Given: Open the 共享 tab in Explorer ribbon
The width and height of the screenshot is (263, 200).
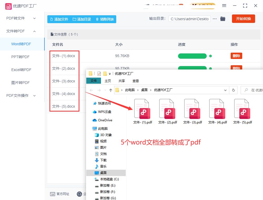Looking at the screenshot, I should (122, 81).
